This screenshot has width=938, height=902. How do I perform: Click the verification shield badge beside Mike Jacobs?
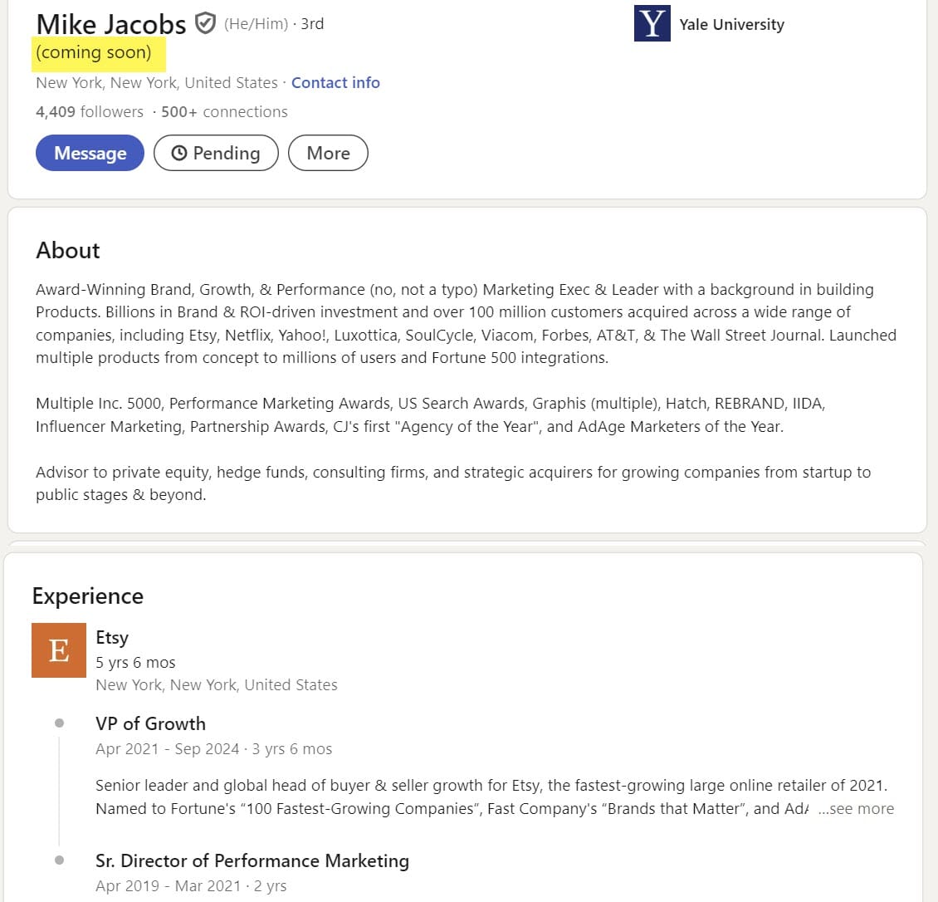coord(205,23)
